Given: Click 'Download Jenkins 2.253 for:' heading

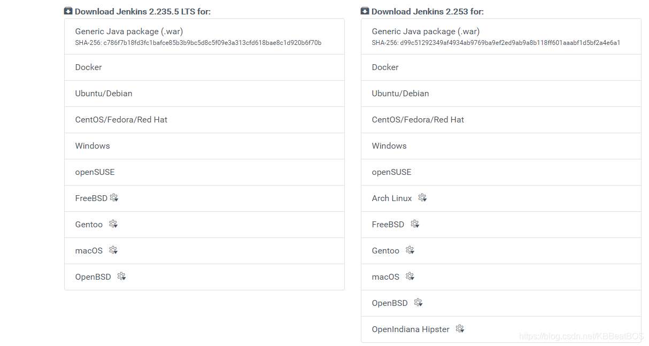Looking at the screenshot, I should tap(428, 11).
